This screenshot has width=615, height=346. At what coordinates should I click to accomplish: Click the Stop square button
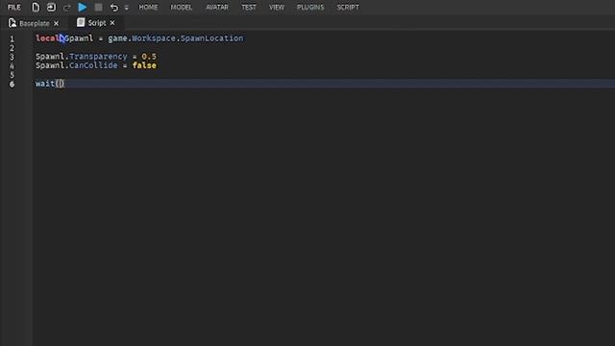tap(98, 7)
